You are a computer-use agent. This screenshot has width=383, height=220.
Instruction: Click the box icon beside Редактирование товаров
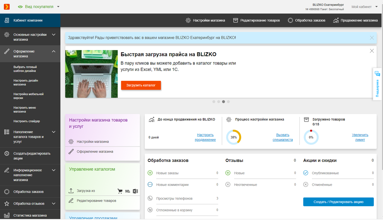pyautogui.click(x=236, y=20)
